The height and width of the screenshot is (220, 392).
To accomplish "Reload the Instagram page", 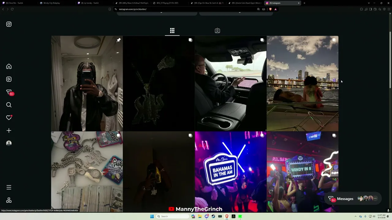I will pyautogui.click(x=12, y=9).
